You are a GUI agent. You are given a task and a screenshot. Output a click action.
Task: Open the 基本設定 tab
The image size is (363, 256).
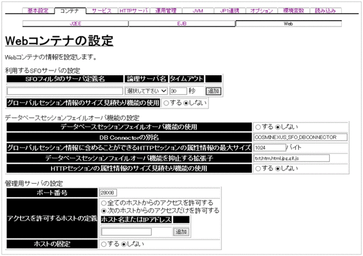(38, 11)
